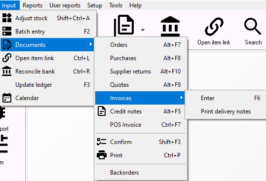Open the User reports menu

[65, 5]
